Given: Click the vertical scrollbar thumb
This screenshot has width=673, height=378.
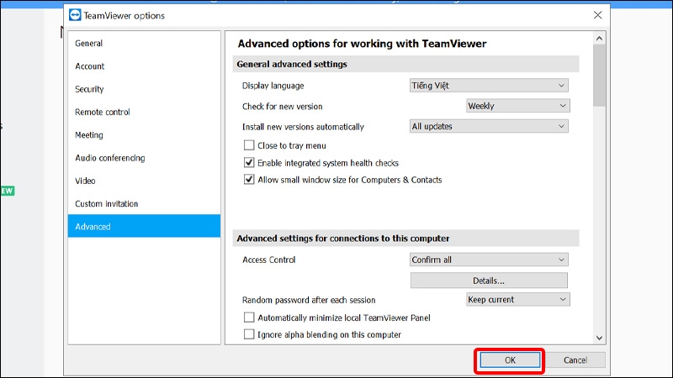Looking at the screenshot, I should (599, 75).
